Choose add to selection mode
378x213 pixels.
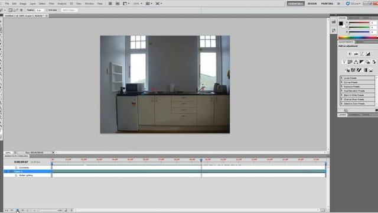point(14,10)
